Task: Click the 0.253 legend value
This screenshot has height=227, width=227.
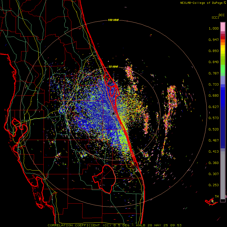Action: click(x=214, y=185)
